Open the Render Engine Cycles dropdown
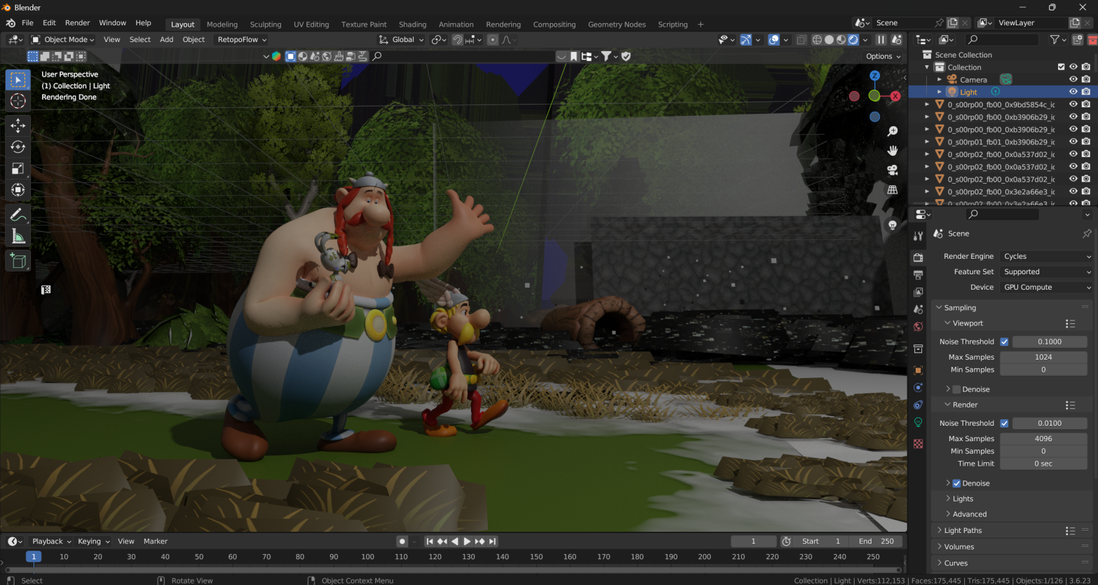 click(1047, 257)
